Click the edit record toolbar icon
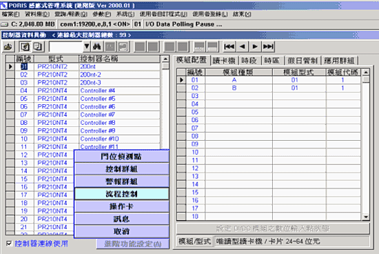 tap(25, 46)
